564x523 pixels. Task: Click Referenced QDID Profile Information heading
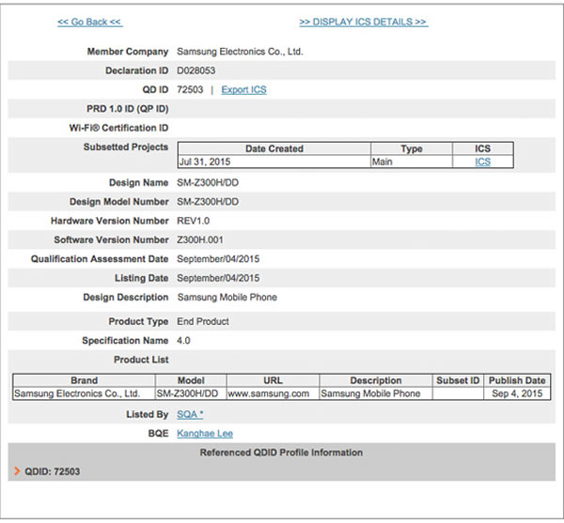coord(281,453)
